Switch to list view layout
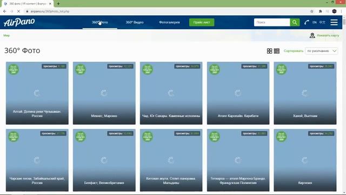 point(277,51)
